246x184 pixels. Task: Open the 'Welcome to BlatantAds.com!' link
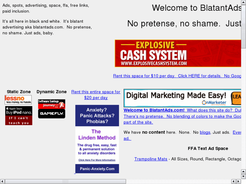point(154,110)
